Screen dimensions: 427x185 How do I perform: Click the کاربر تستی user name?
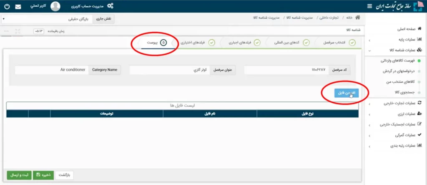click(38, 6)
